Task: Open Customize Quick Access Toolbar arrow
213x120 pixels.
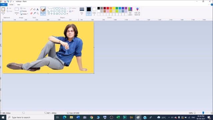Action: click(x=13, y=1)
